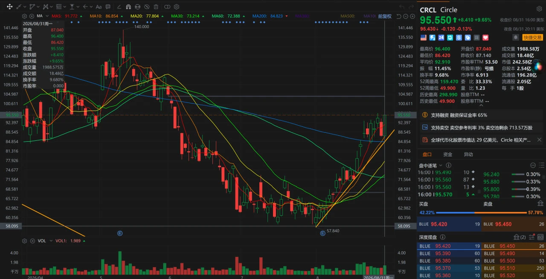Dismiss the news item with X

click(x=539, y=140)
